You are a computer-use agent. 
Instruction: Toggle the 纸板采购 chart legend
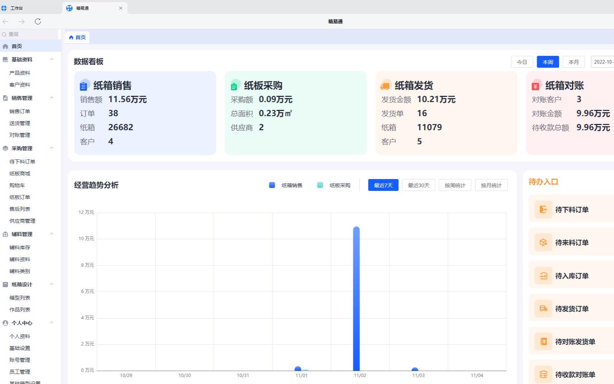point(334,185)
